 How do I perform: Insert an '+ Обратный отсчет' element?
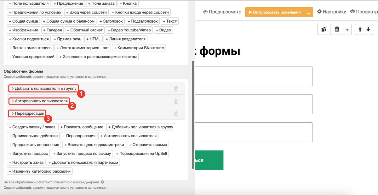85,30
